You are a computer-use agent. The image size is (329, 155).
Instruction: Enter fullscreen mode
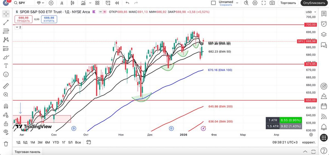(264, 3)
